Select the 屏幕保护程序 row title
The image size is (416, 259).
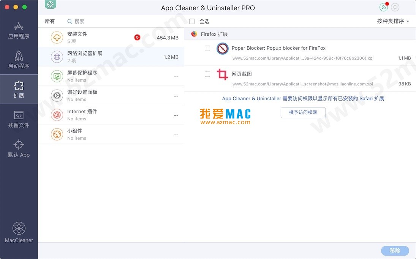tap(82, 73)
